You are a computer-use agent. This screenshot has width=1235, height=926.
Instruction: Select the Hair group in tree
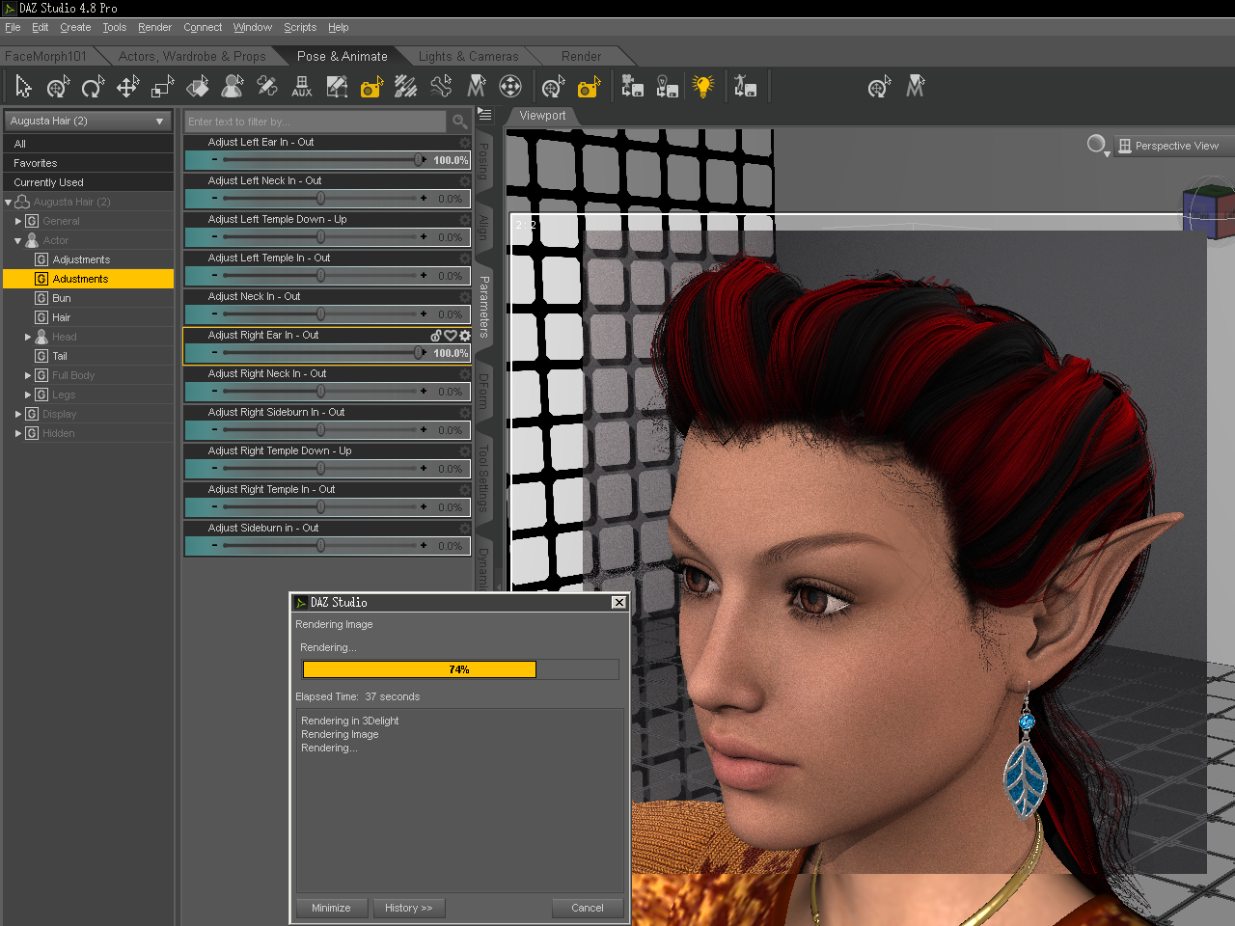[x=62, y=318]
